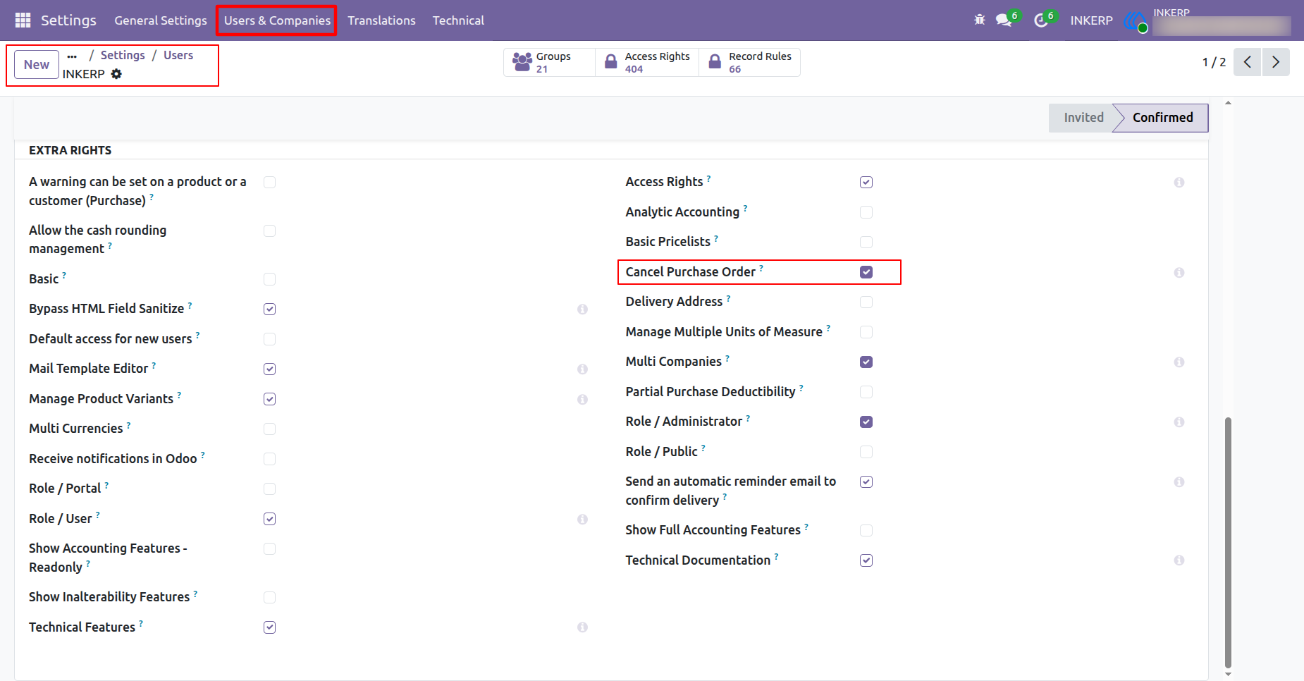Screen dimensions: 1304x681
Task: Open the INKERP company switcher
Action: tap(1091, 20)
